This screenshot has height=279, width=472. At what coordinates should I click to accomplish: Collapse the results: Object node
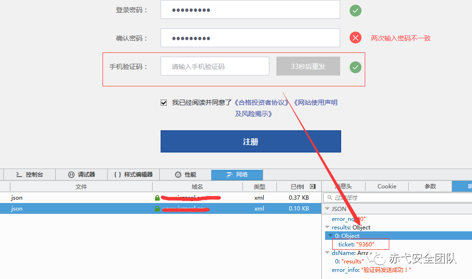(x=327, y=227)
